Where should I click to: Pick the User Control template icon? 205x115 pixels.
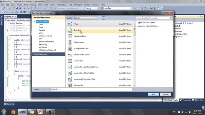(x=70, y=42)
